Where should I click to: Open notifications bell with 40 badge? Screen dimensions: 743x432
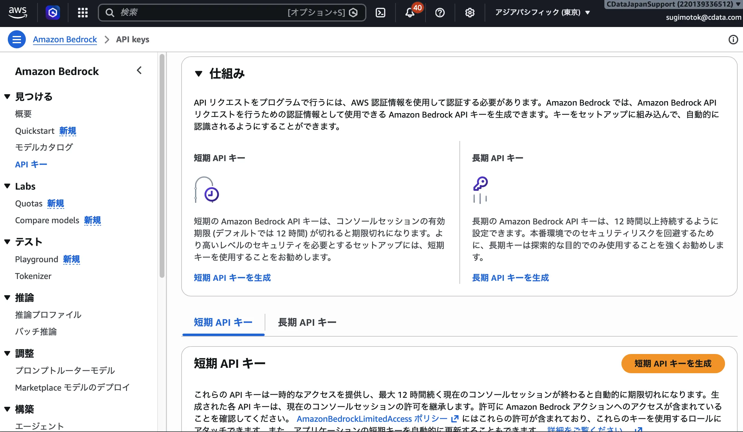tap(410, 13)
